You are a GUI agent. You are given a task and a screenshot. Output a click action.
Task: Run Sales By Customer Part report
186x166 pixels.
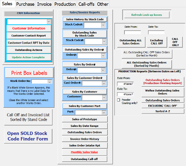85,106
